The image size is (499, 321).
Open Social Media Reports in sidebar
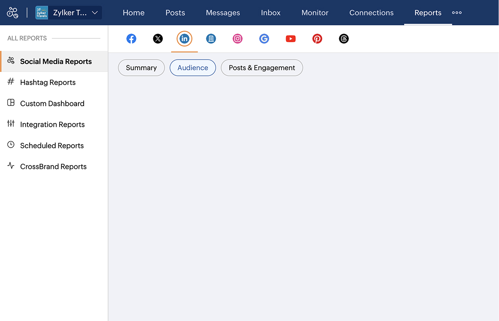click(54, 61)
